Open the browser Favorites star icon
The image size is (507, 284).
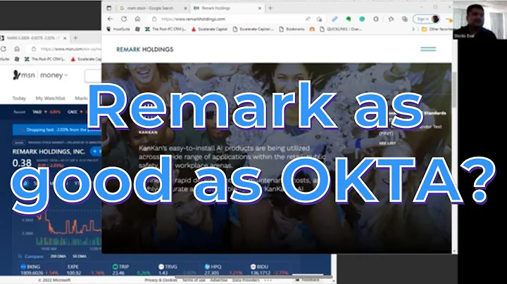(x=391, y=19)
